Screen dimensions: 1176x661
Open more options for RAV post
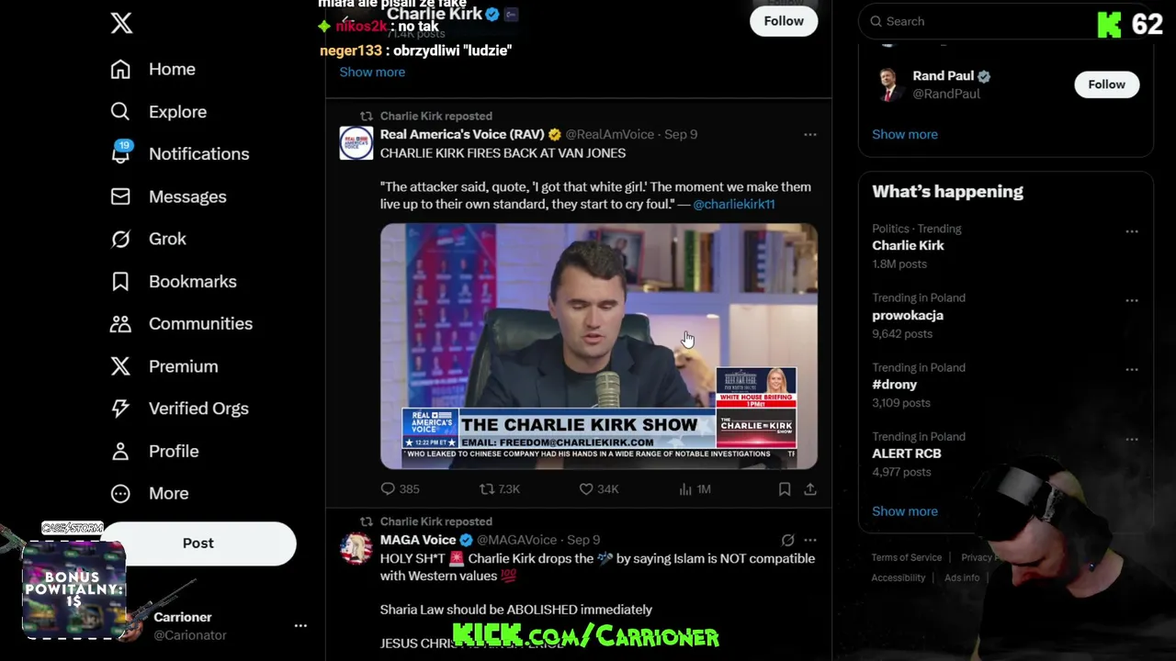tap(810, 134)
